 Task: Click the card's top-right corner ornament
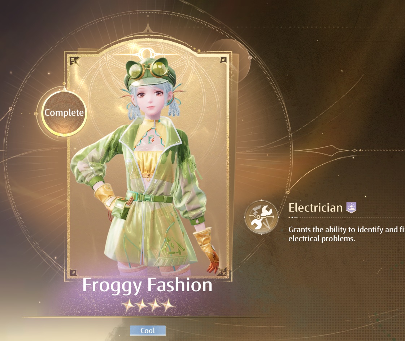223,60
